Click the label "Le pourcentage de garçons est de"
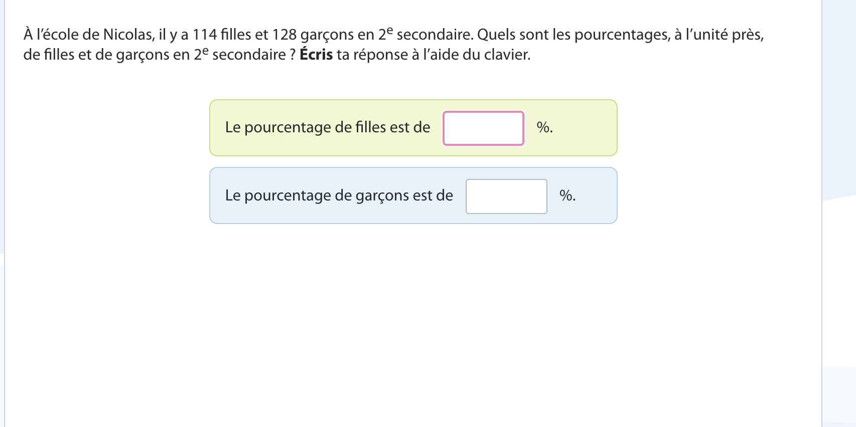856x427 pixels. tap(339, 195)
